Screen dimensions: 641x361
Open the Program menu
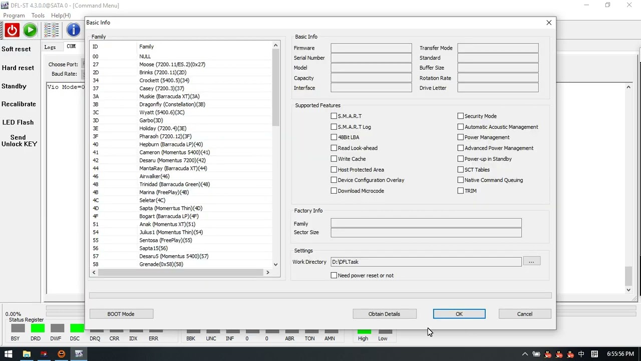[14, 16]
